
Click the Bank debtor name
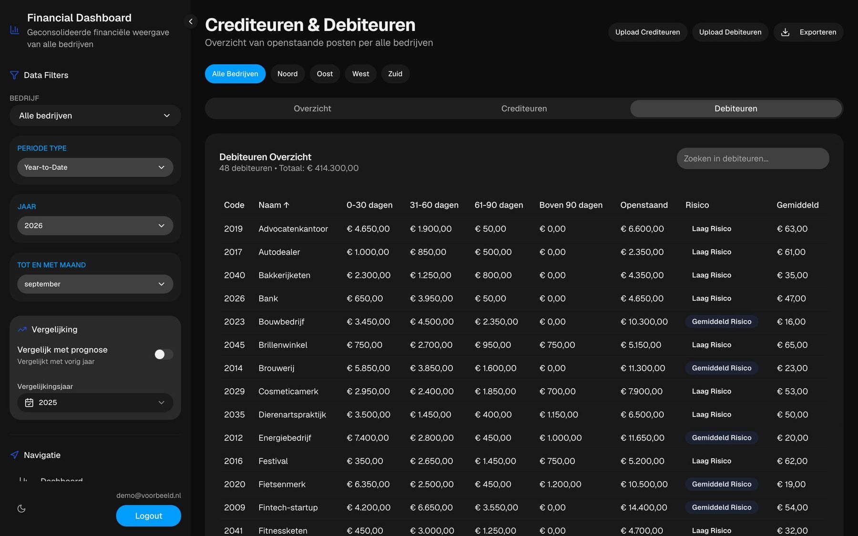click(268, 299)
